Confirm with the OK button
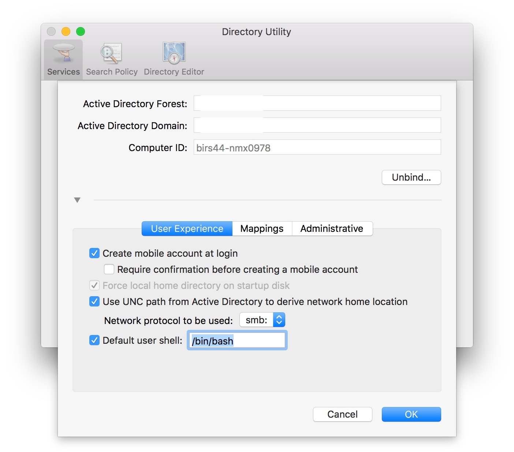Image resolution: width=514 pixels, height=452 pixels. (411, 414)
